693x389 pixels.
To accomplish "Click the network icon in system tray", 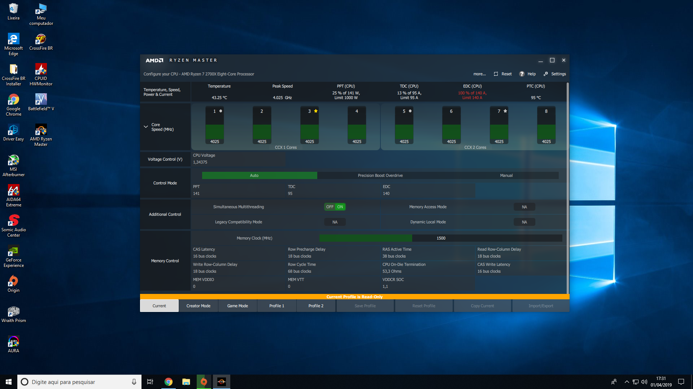I will (636, 382).
